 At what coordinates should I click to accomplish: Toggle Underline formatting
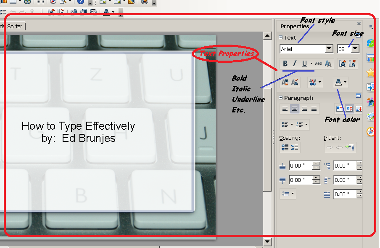click(x=304, y=64)
